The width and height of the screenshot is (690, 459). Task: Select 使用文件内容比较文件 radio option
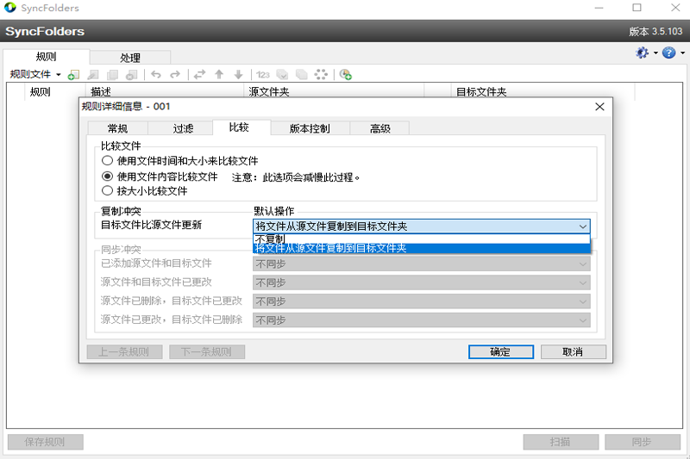click(107, 177)
